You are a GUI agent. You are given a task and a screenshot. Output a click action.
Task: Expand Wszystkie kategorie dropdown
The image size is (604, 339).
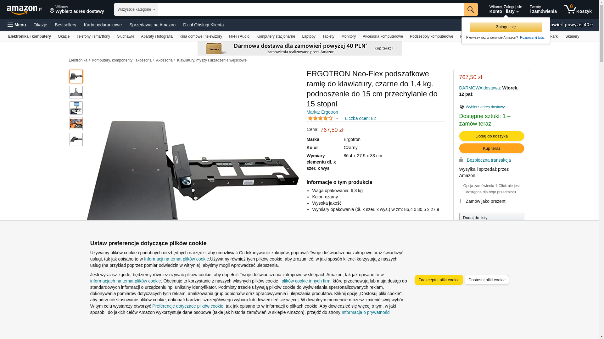coord(136,9)
